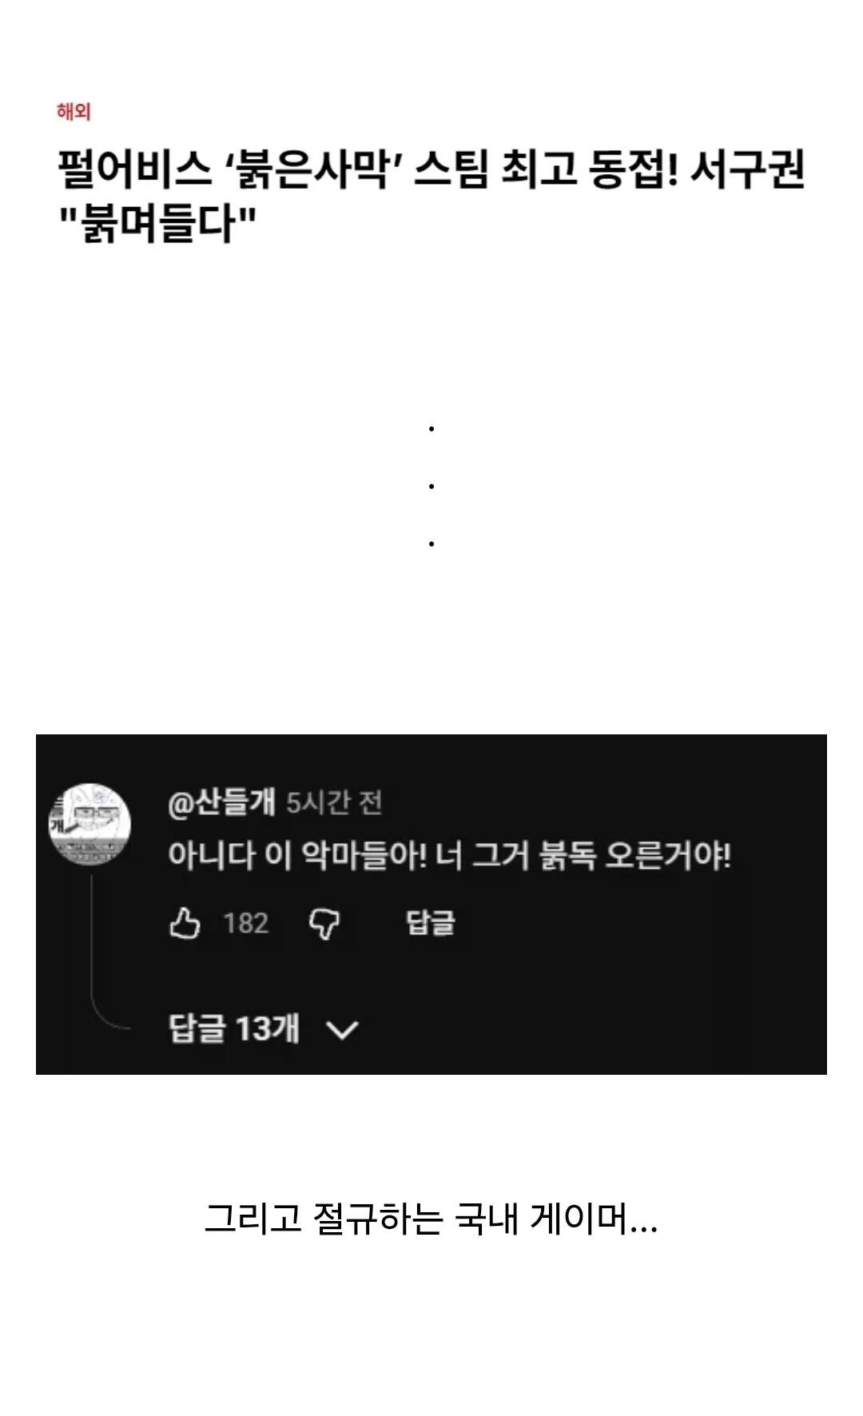Open the 산들개 profile avatar
Screen dimensions: 863x1416
coord(90,824)
